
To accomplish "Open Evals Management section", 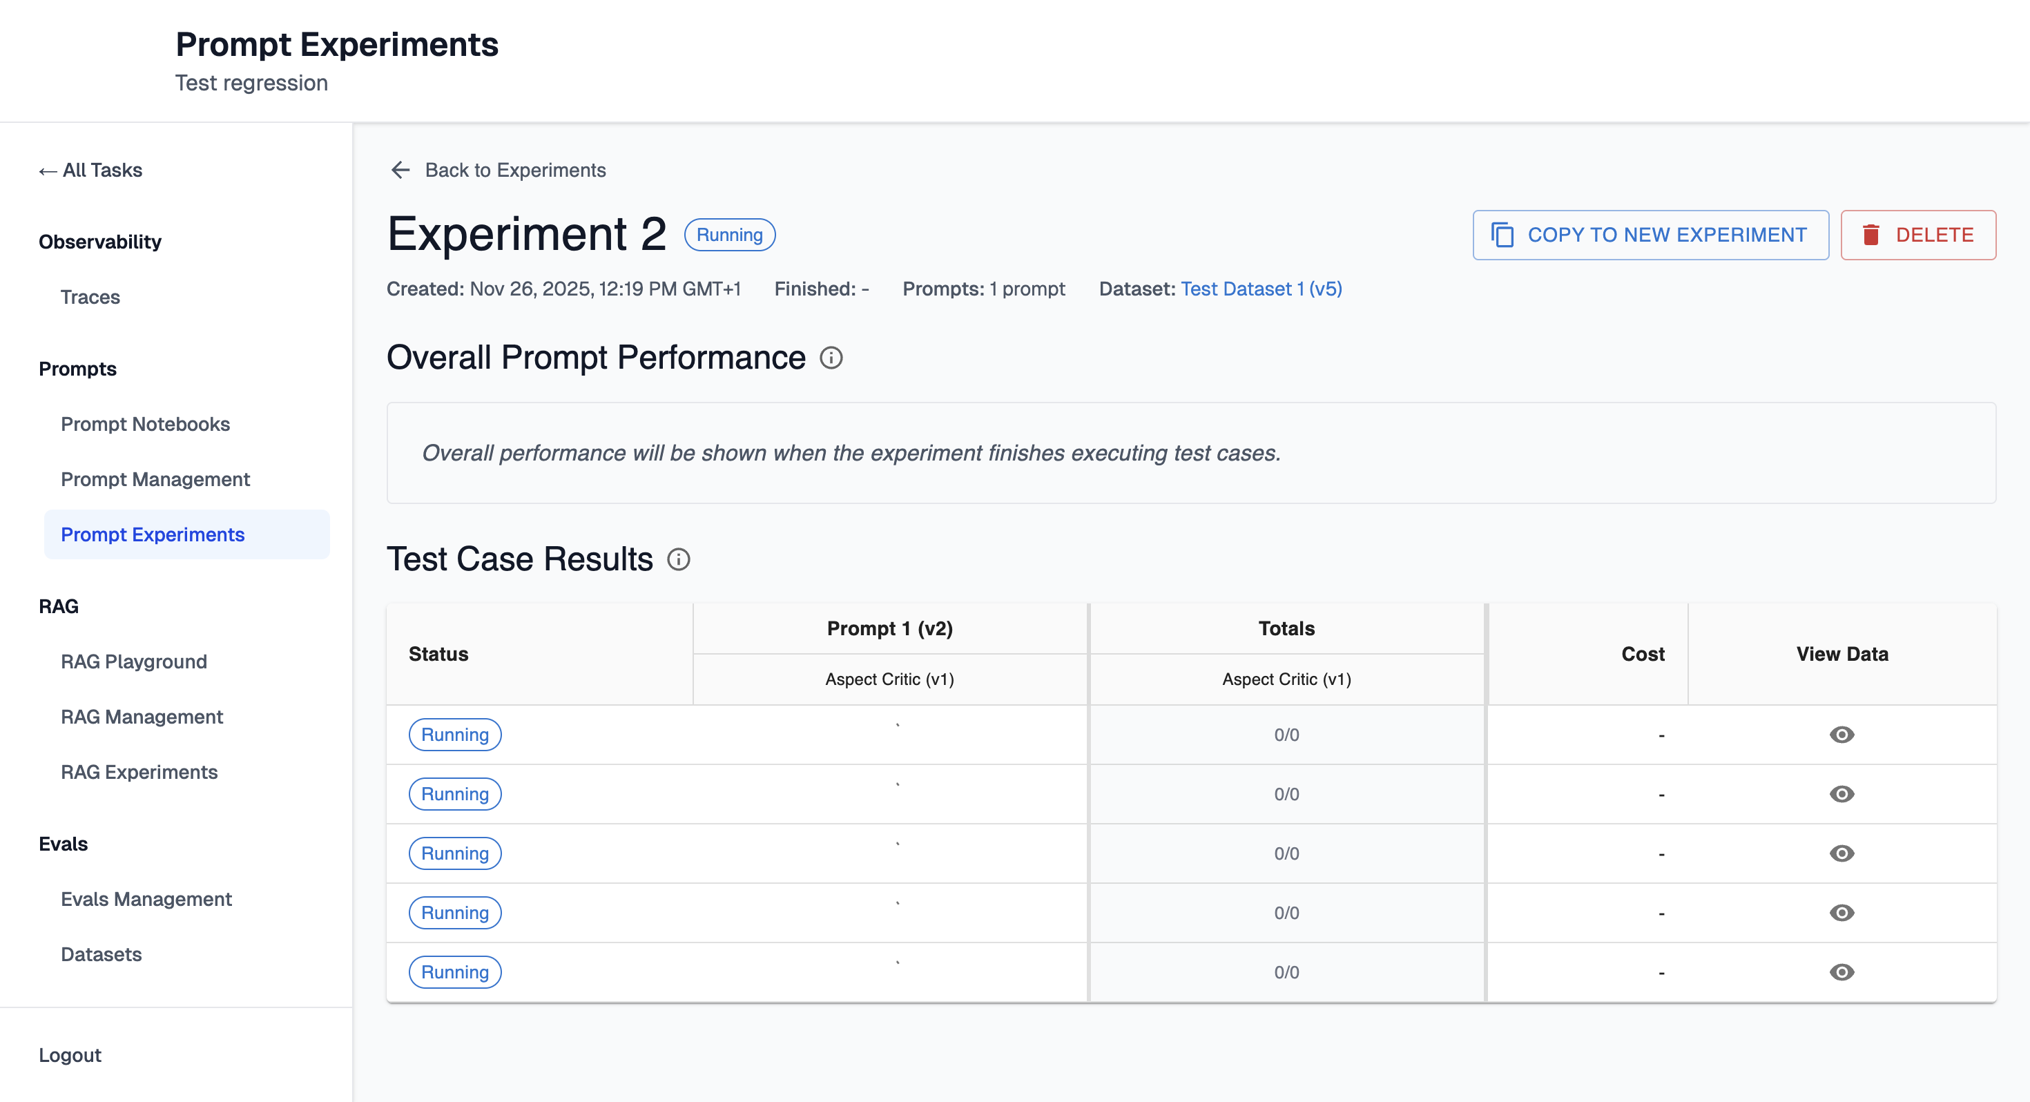I will click(146, 898).
